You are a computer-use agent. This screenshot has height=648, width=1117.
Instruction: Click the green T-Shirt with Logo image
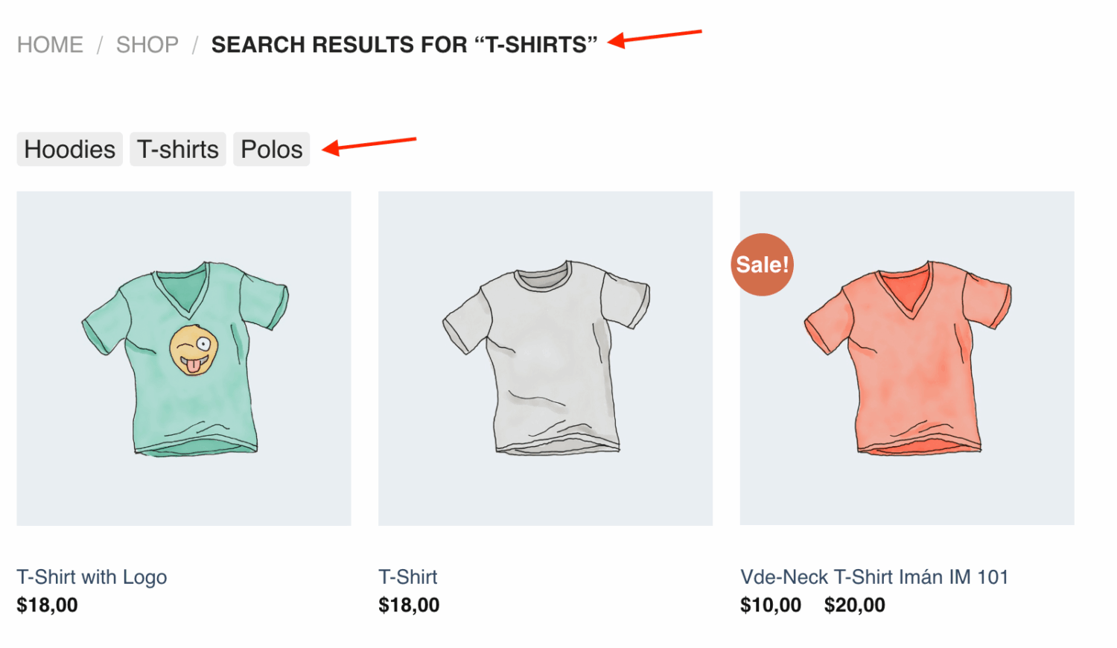pyautogui.click(x=183, y=358)
